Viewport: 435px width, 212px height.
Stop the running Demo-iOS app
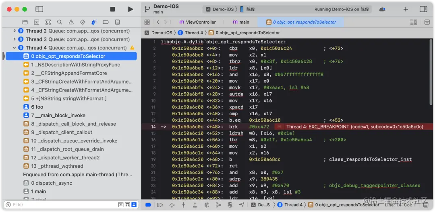pyautogui.click(x=112, y=9)
